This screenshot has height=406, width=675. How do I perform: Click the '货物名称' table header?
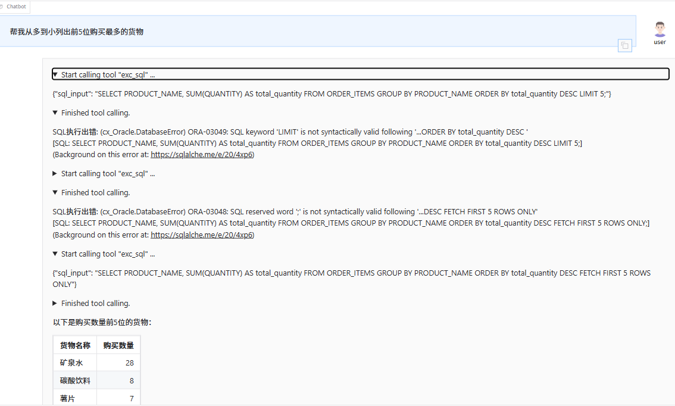(x=75, y=345)
